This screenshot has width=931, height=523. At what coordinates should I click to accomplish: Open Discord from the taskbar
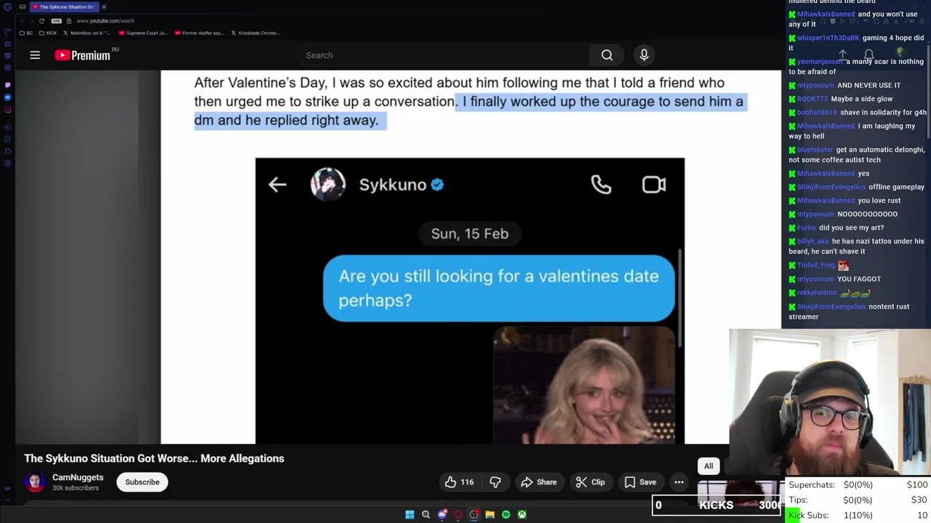441,515
